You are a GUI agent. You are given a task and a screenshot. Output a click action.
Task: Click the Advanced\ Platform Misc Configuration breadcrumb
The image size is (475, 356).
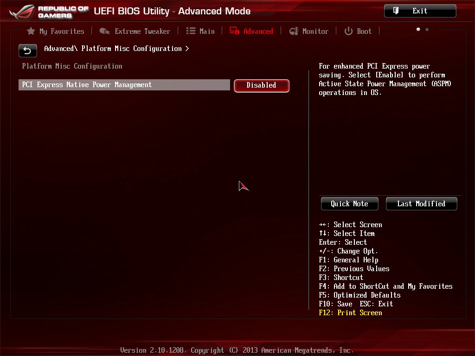pyautogui.click(x=116, y=48)
